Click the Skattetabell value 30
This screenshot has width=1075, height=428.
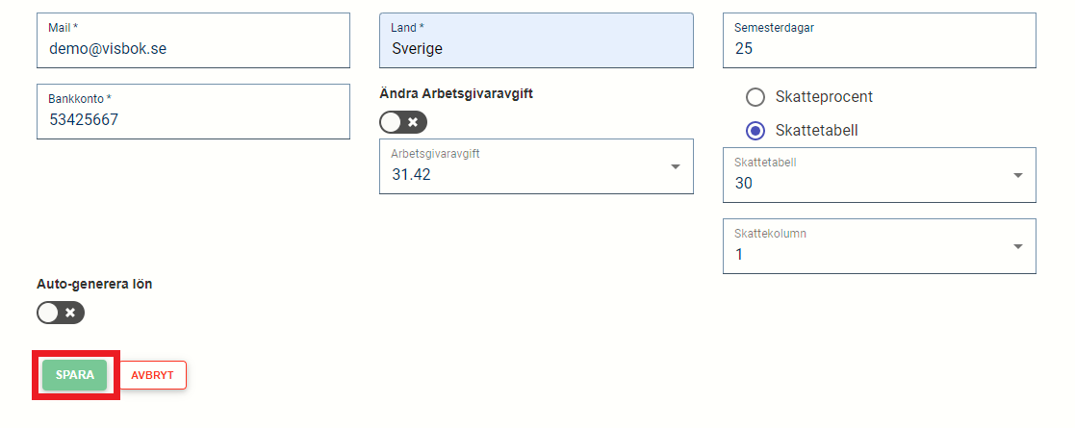pos(744,183)
